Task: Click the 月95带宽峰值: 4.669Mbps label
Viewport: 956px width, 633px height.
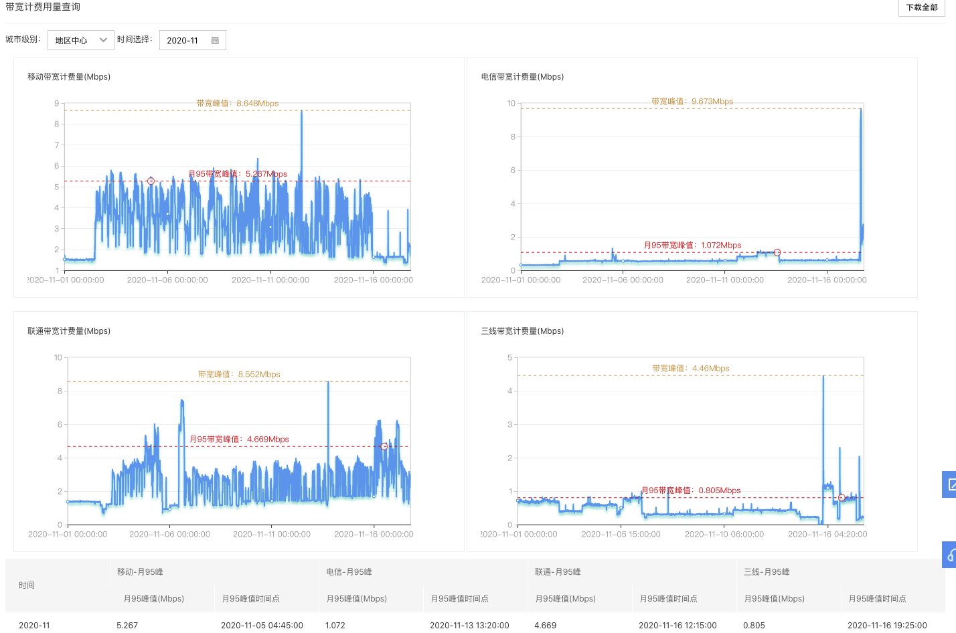Action: point(239,439)
